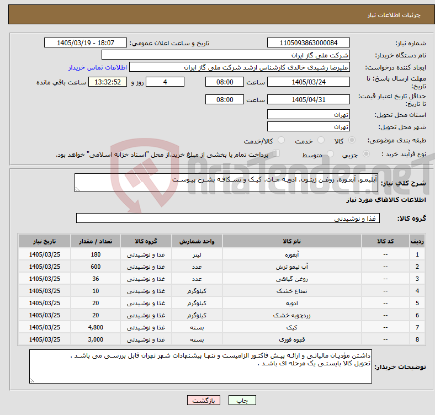Click the buyer name field شرکت ملی گاز ایران
Image resolution: width=435 pixels, height=415 pixels.
click(x=226, y=55)
